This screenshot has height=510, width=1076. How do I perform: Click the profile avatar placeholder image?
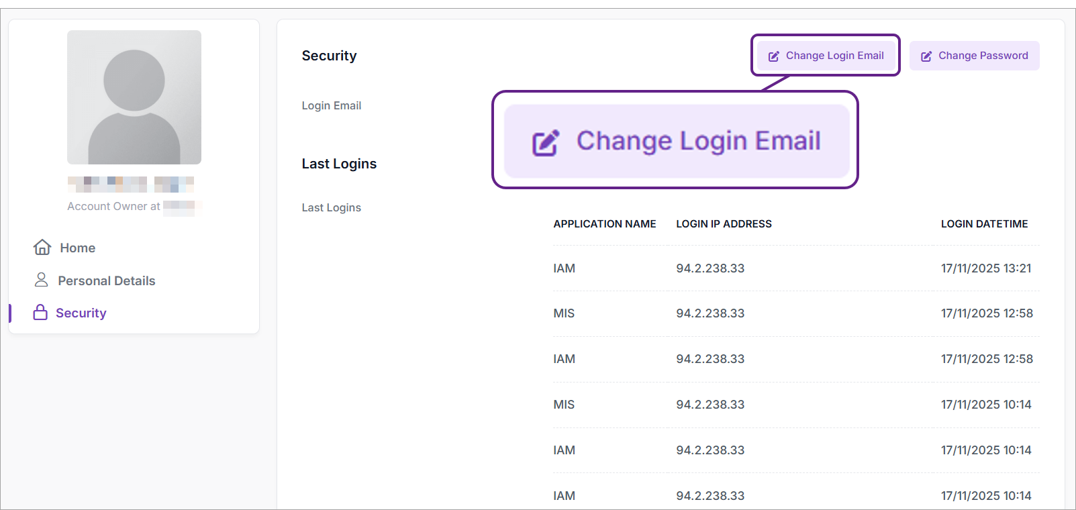click(x=134, y=97)
